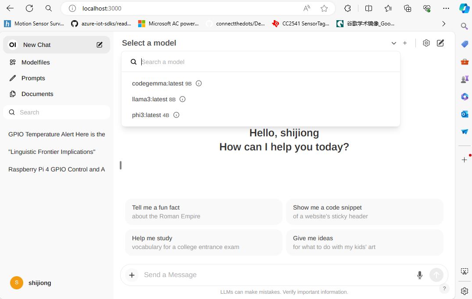Collapse the Select a model dropdown chevron
Screen dimensions: 472x299
pos(394,43)
